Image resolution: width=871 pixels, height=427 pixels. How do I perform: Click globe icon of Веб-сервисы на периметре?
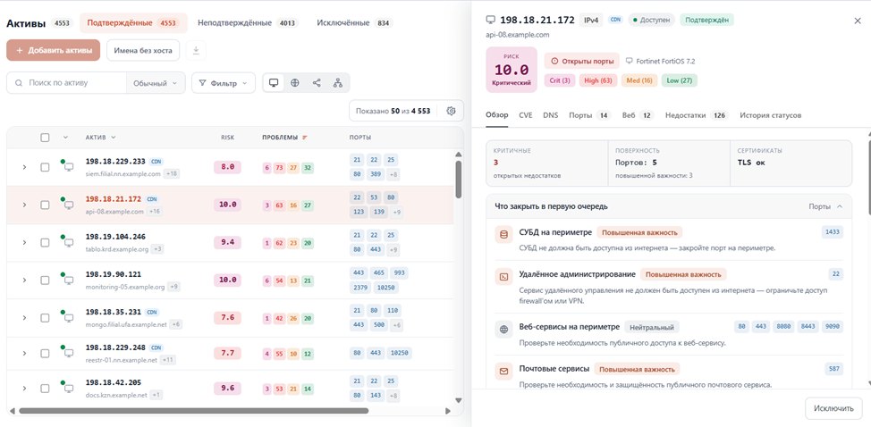503,330
